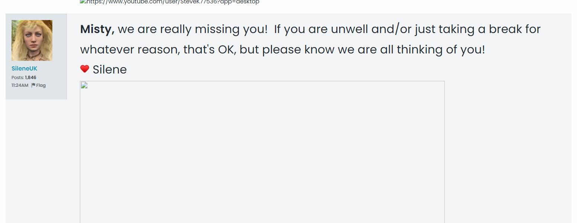
Task: Click the red heart emoji before Silene
Action: [85, 69]
